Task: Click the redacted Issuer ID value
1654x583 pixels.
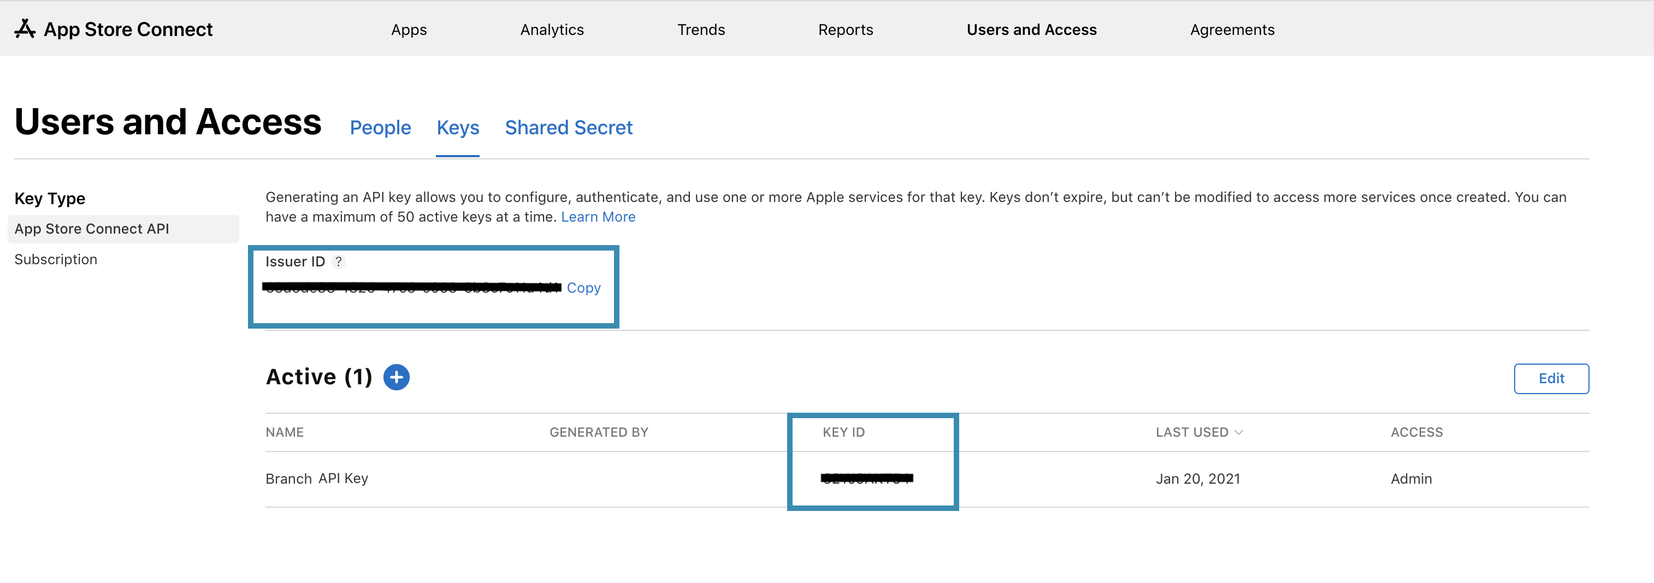Action: (x=411, y=287)
